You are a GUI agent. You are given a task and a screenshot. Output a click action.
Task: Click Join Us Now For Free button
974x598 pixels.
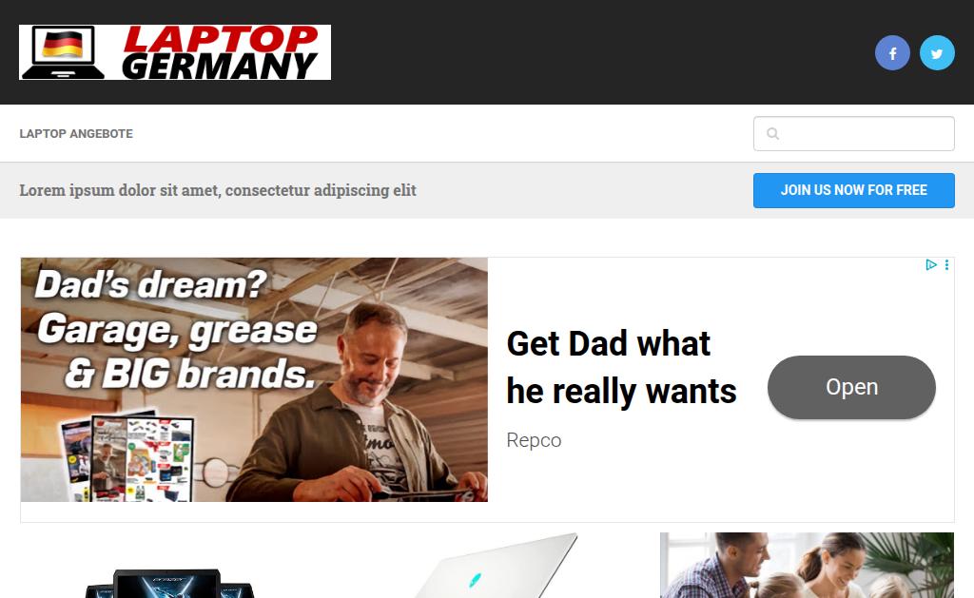pos(853,190)
